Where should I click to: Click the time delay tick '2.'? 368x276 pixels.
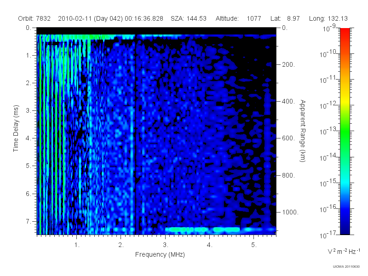(29, 83)
